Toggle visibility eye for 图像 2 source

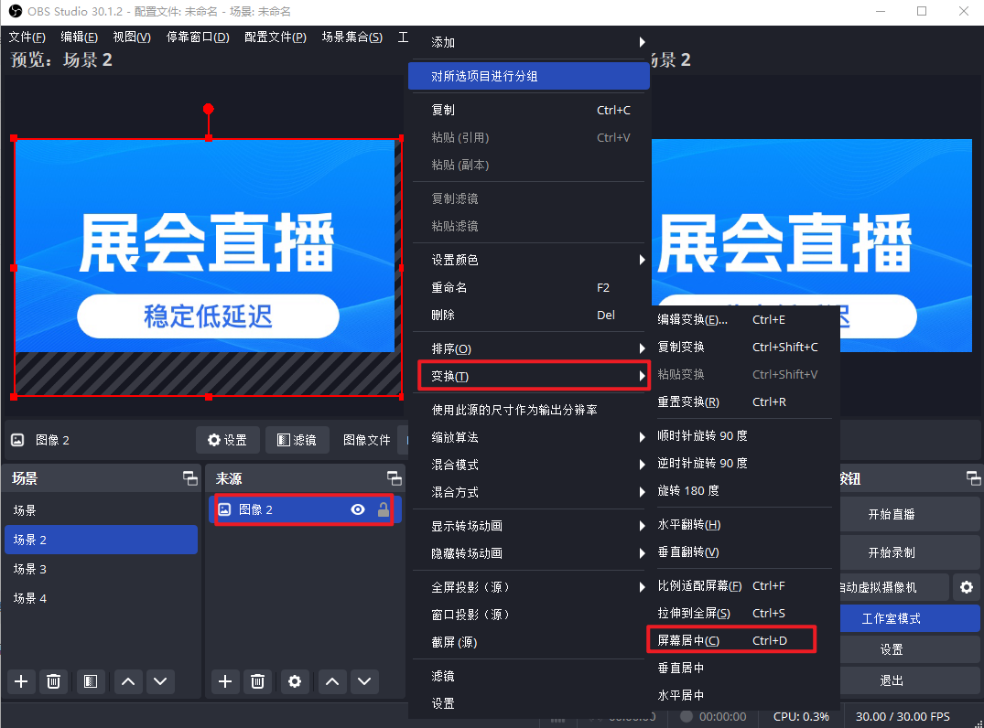pyautogui.click(x=358, y=509)
